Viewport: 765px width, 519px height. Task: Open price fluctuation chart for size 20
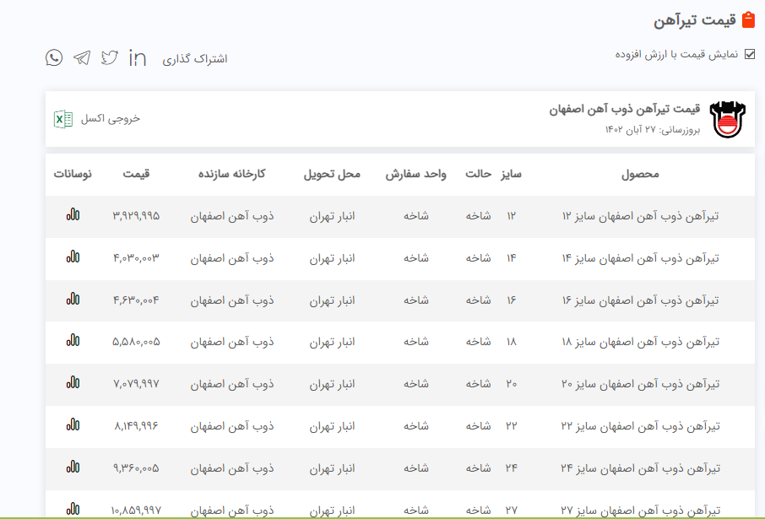(x=73, y=383)
